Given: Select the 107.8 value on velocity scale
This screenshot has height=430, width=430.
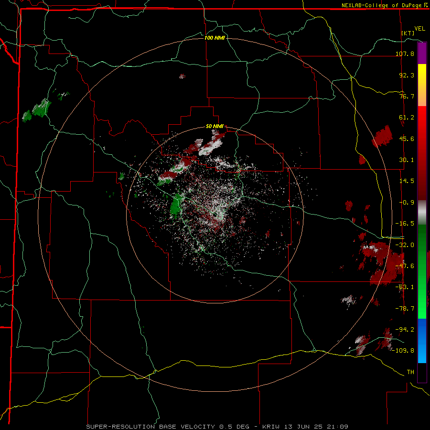Looking at the screenshot, I should click(x=405, y=54).
